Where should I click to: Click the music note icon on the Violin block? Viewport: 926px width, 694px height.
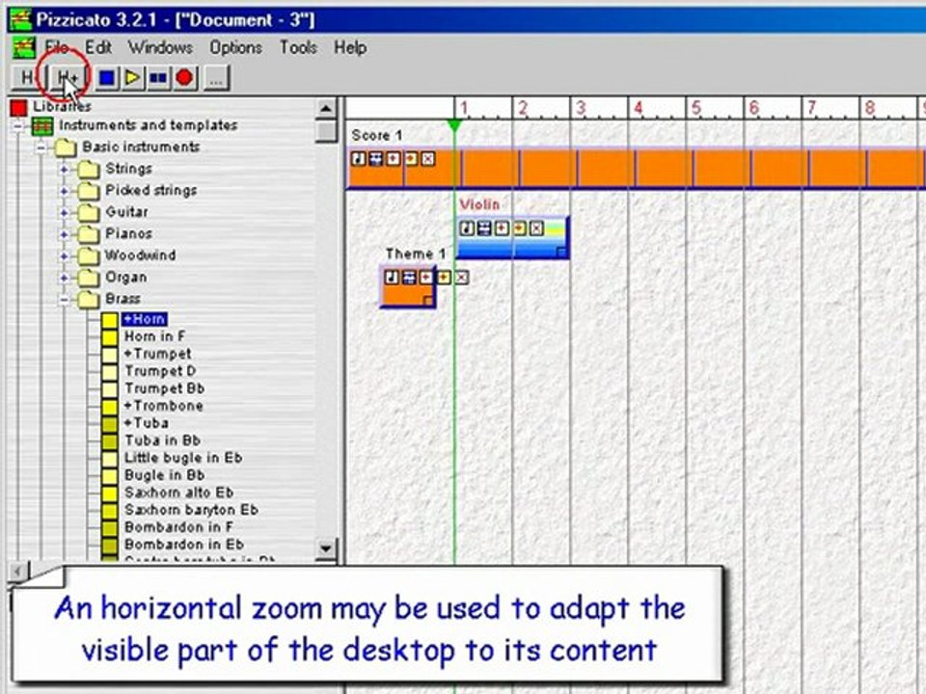coord(467,228)
